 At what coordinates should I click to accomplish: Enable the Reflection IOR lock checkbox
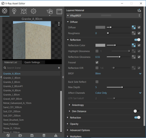pyautogui.click(x=97, y=68)
